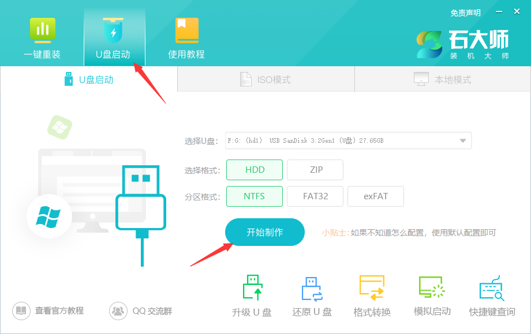Select the U盘启动 sub-tab
Image resolution: width=531 pixels, height=334 pixels.
pyautogui.click(x=89, y=79)
